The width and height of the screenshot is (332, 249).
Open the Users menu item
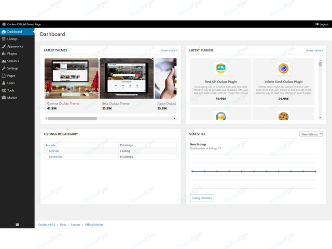click(17, 83)
